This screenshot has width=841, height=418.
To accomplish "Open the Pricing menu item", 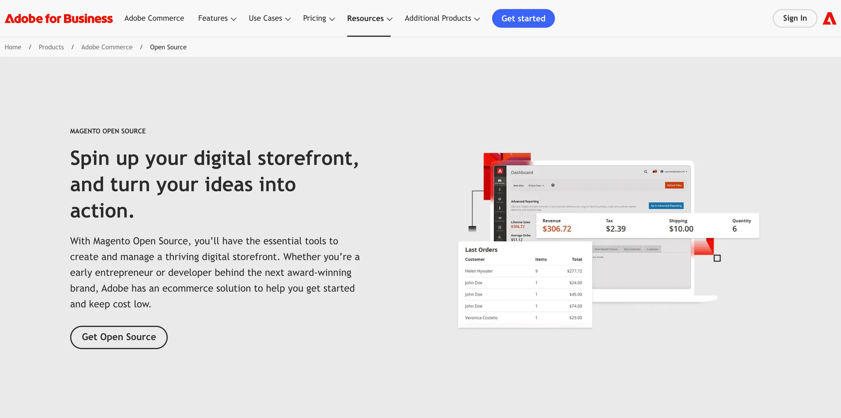I will 319,19.
